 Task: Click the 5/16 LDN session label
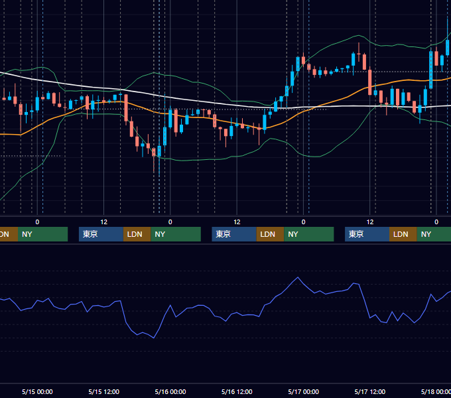coord(268,234)
